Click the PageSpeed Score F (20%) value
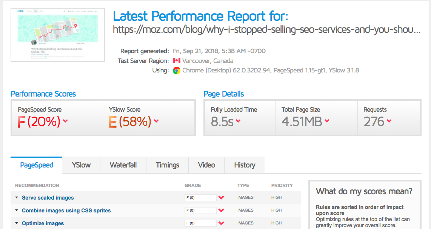The height and width of the screenshot is (229, 431). (x=39, y=121)
